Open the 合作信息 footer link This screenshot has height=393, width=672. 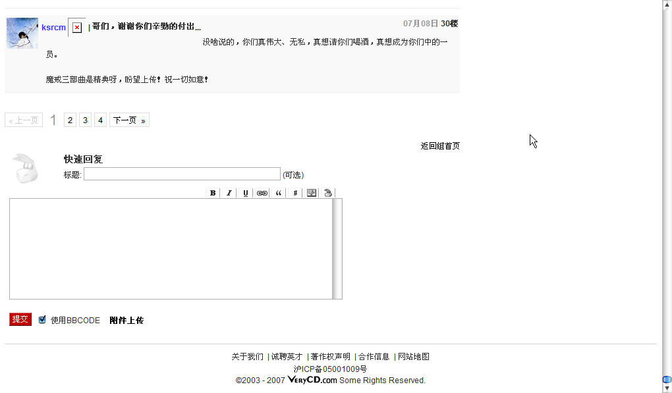click(x=374, y=357)
